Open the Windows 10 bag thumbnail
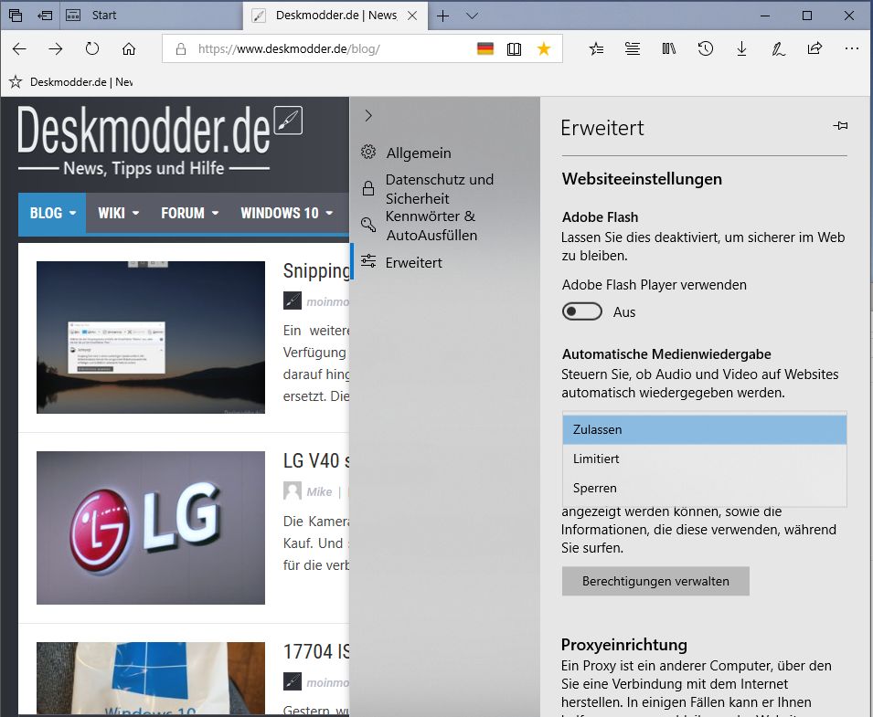This screenshot has width=873, height=717. (x=151, y=678)
